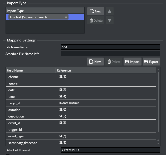This screenshot has height=155, width=166.
Task: Click the Schedule File Name Info field
Action: [110, 54]
